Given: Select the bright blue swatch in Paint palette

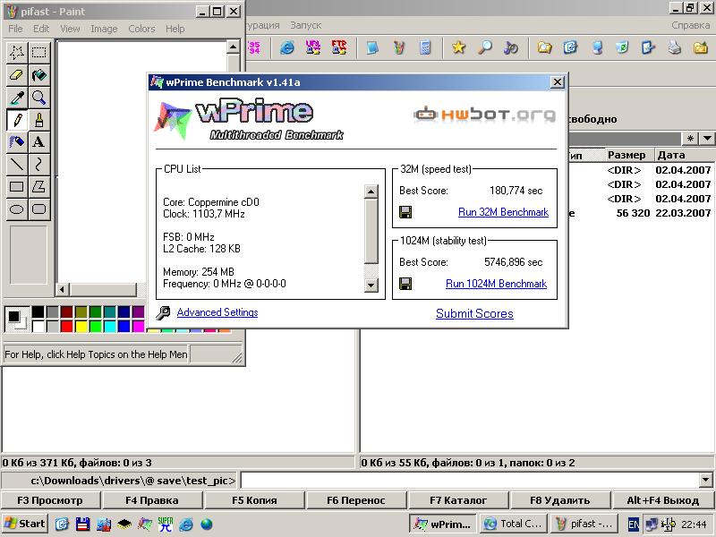Looking at the screenshot, I should pyautogui.click(x=124, y=327).
